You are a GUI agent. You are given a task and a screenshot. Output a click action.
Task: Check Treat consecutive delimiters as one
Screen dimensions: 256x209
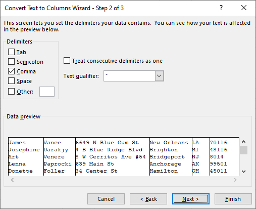point(67,61)
